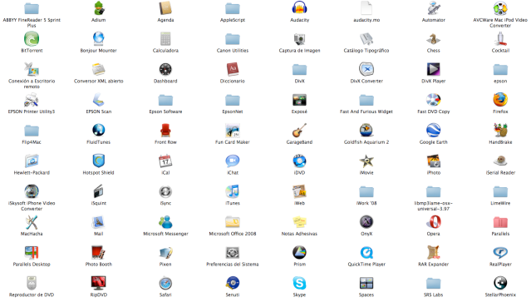The image size is (531, 302).
Task: Launch the Hotspot Shield icon
Action: (x=99, y=161)
